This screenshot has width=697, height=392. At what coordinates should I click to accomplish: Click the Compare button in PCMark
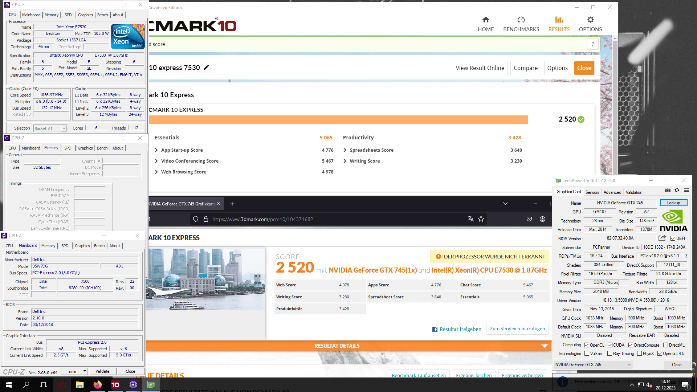526,68
